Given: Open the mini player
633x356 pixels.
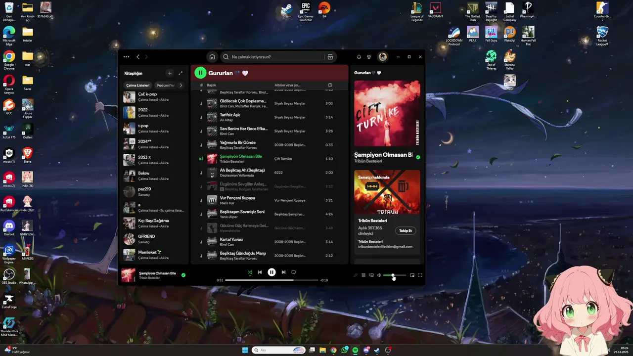Looking at the screenshot, I should click(x=412, y=275).
